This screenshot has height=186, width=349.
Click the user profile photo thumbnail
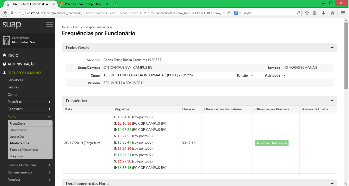click(x=6, y=40)
